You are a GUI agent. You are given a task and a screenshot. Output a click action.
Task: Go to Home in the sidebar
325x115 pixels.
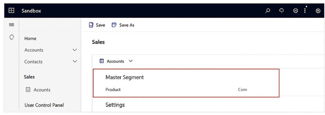30,38
